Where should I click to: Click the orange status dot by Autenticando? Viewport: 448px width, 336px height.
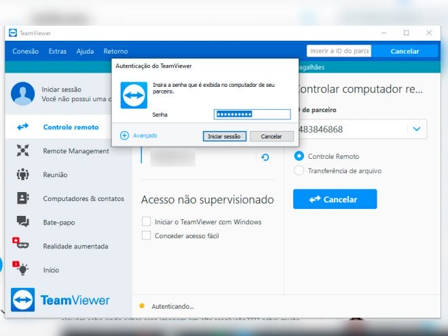tap(142, 306)
